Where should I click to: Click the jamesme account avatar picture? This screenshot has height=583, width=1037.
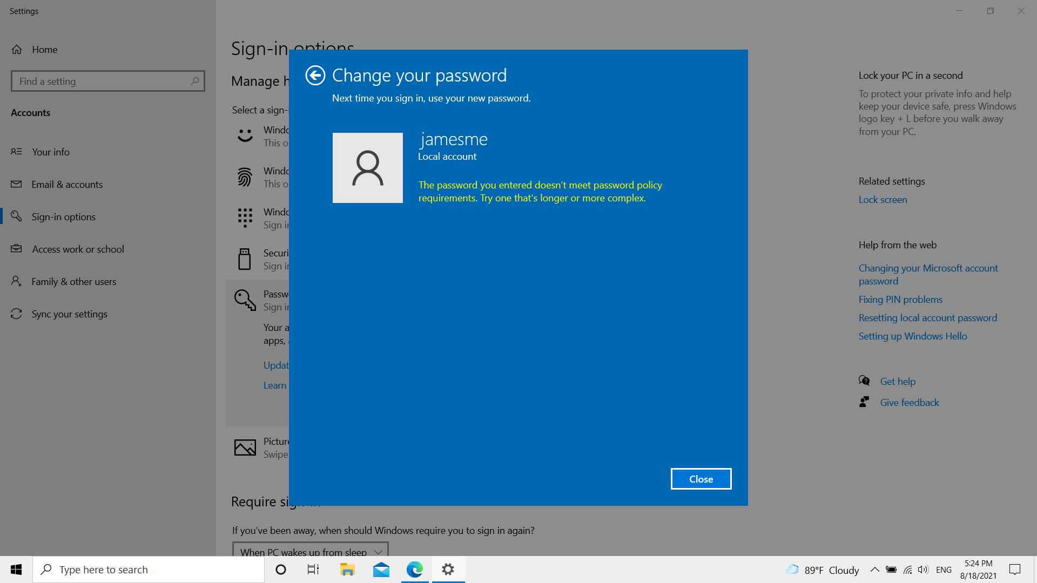(x=367, y=168)
